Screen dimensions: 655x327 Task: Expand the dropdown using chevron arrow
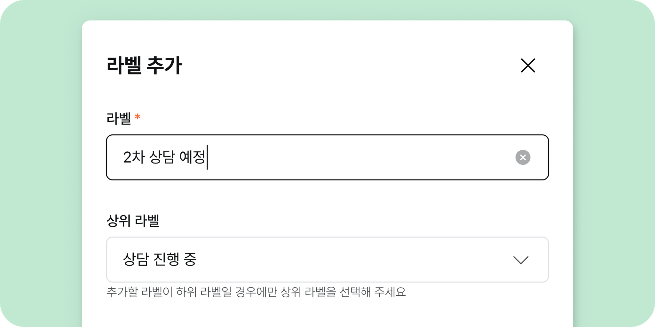pos(521,260)
